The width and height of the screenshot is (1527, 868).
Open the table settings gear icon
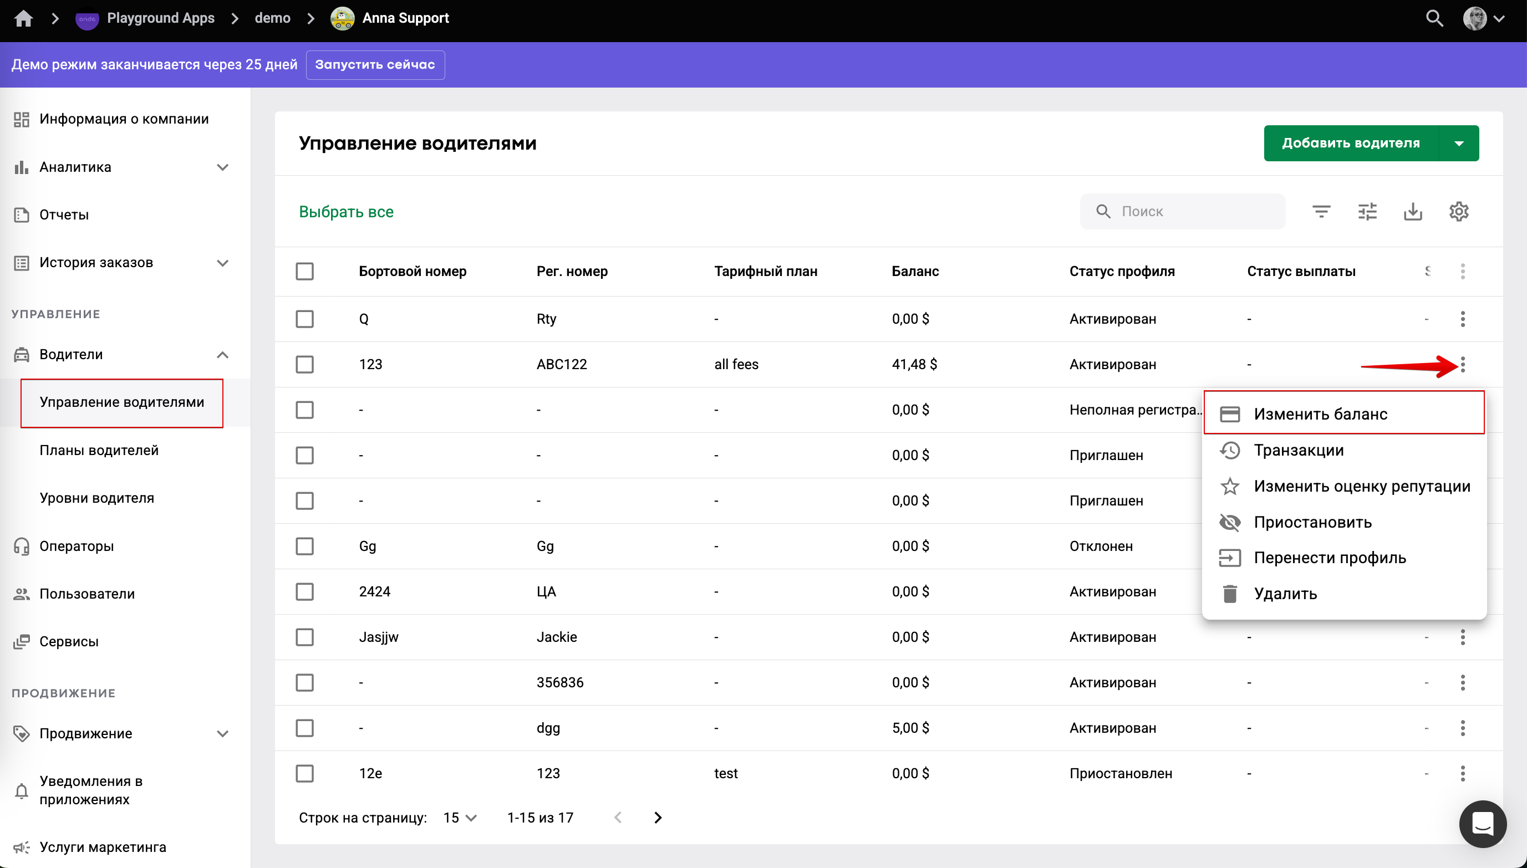point(1459,212)
